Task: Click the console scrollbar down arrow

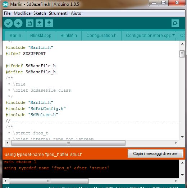Action: point(182,175)
